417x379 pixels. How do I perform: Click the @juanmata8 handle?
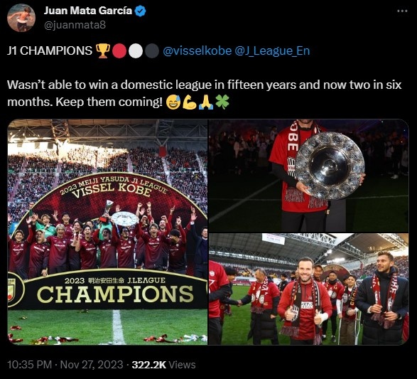(x=75, y=25)
